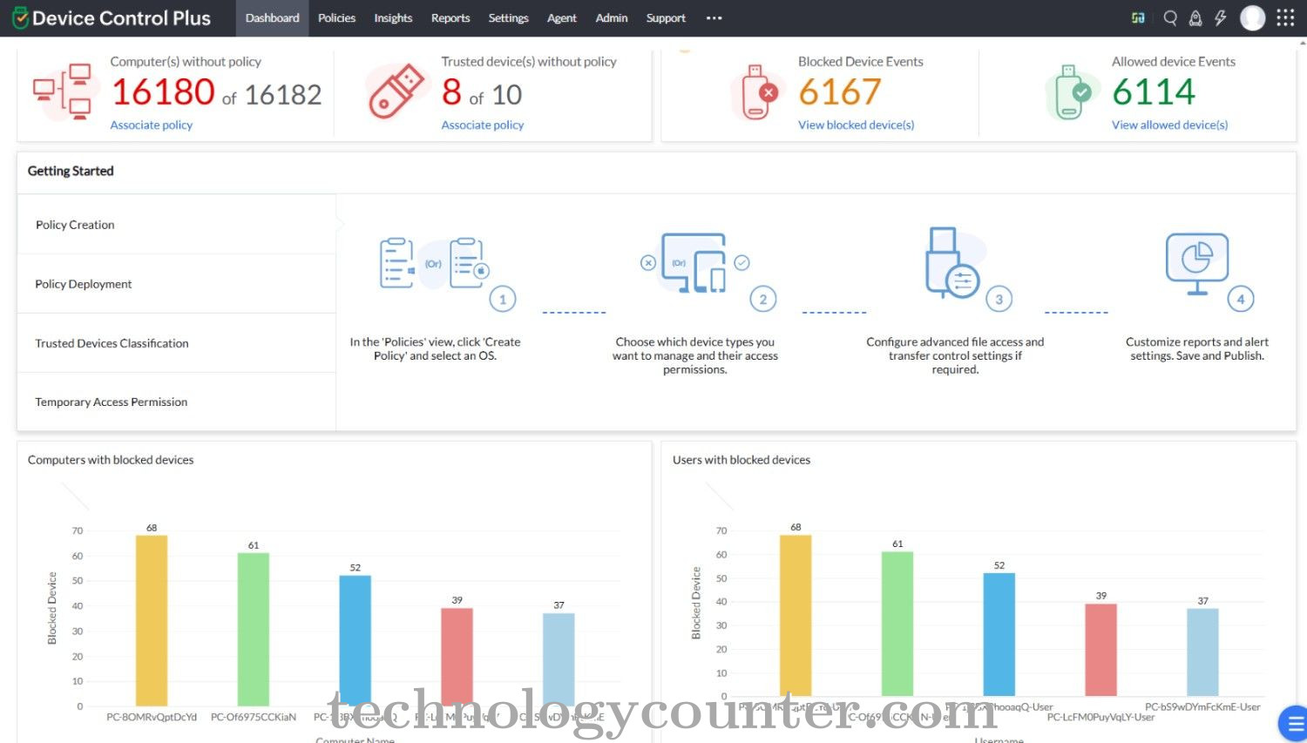This screenshot has height=743, width=1307.
Task: Click the PC-8OMRvQptDcYd axis label
Action: coord(152,718)
